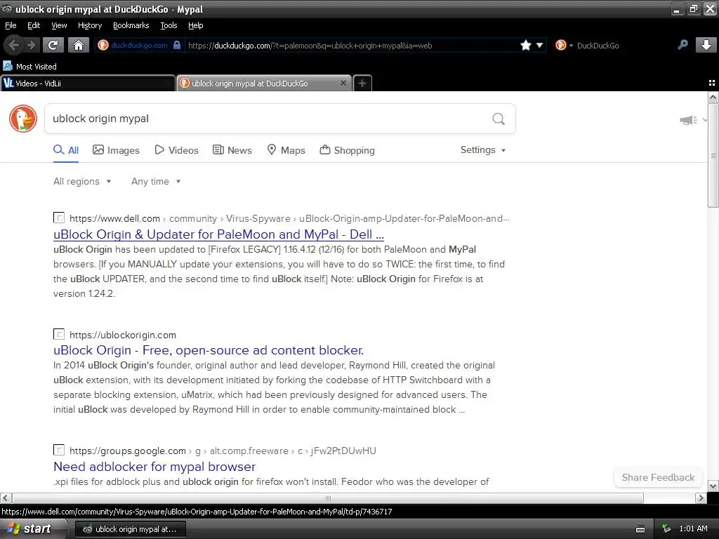Click the https://groups.google.com result URL
The height and width of the screenshot is (539, 719).
click(128, 451)
